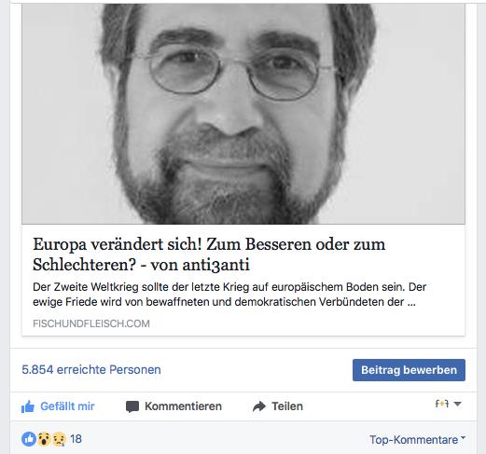Click the second headline line Schlechteren von anti3anti
This screenshot has width=486, height=454.
[141, 265]
